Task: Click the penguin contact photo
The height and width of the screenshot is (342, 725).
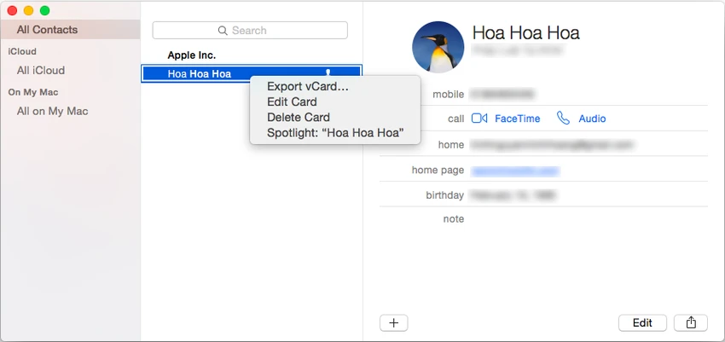Action: pos(438,47)
